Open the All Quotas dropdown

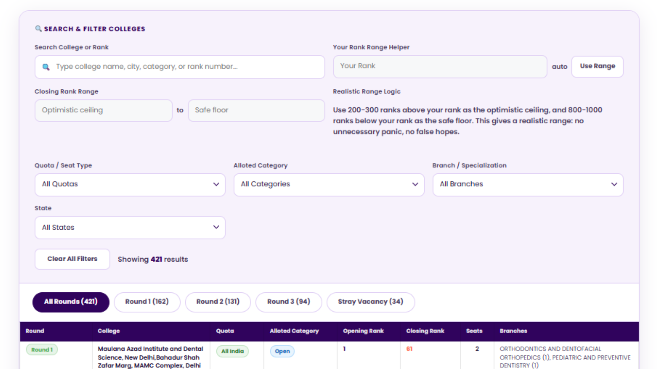coord(130,184)
